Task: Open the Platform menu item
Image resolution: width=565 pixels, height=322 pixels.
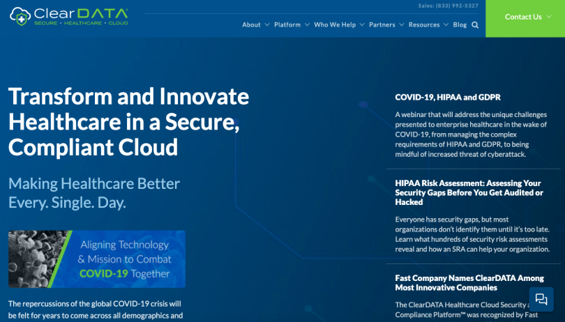Action: click(287, 25)
